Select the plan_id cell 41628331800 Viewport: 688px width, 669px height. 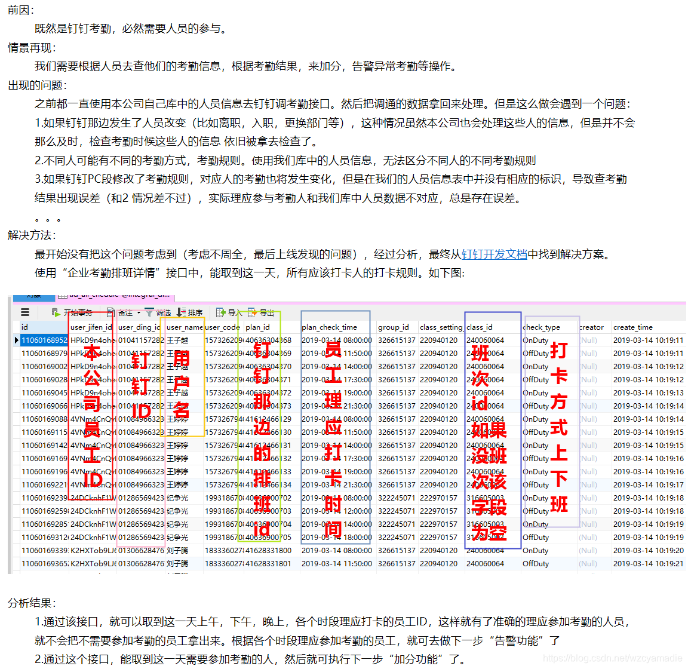[272, 551]
